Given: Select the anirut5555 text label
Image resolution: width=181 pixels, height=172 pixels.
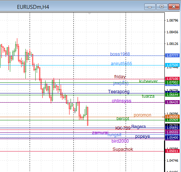Looking at the screenshot, I should (x=121, y=64).
